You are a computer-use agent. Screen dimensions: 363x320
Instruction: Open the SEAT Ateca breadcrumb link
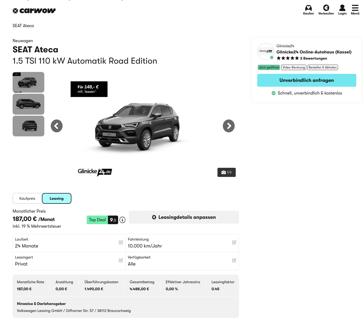pyautogui.click(x=23, y=26)
